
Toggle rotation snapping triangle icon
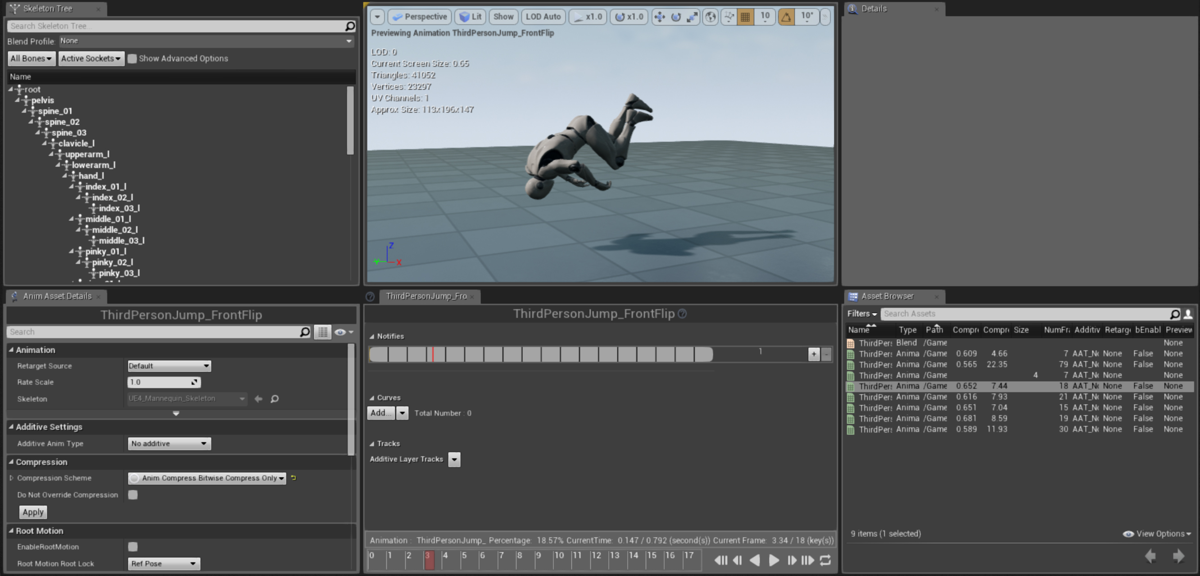786,17
